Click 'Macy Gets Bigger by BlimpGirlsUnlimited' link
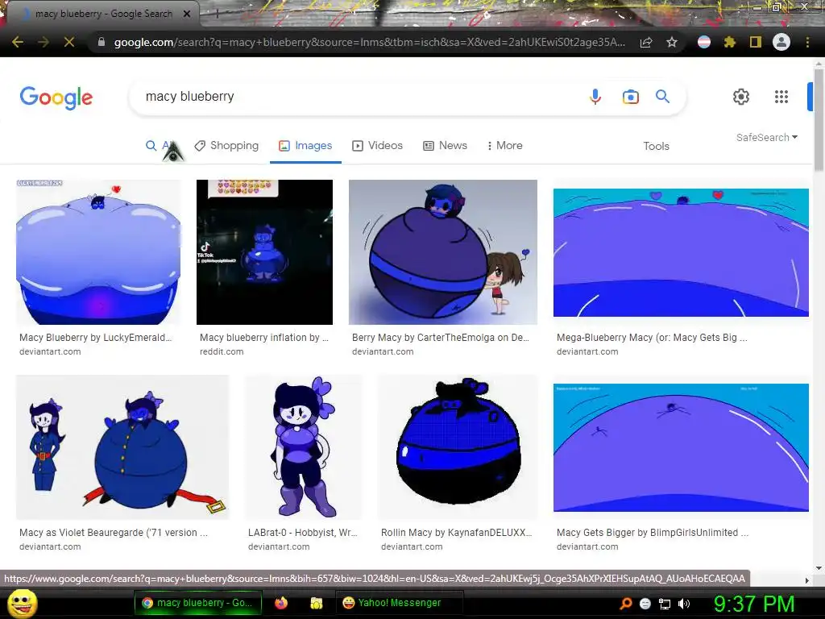This screenshot has width=825, height=619. (x=653, y=533)
